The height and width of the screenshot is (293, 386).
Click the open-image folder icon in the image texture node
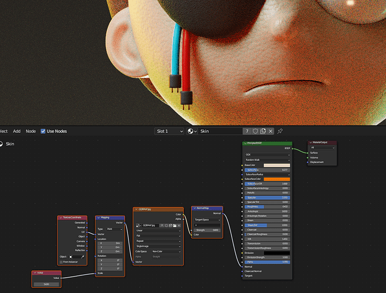click(175, 226)
